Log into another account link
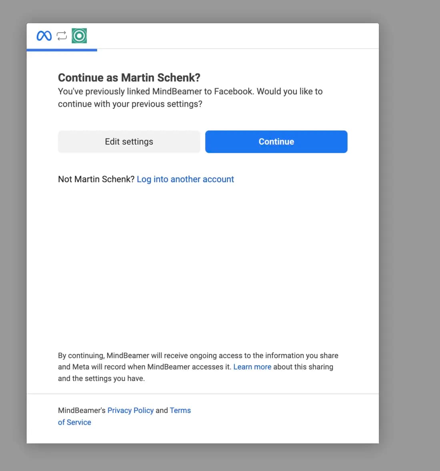Image resolution: width=440 pixels, height=471 pixels. pos(185,179)
